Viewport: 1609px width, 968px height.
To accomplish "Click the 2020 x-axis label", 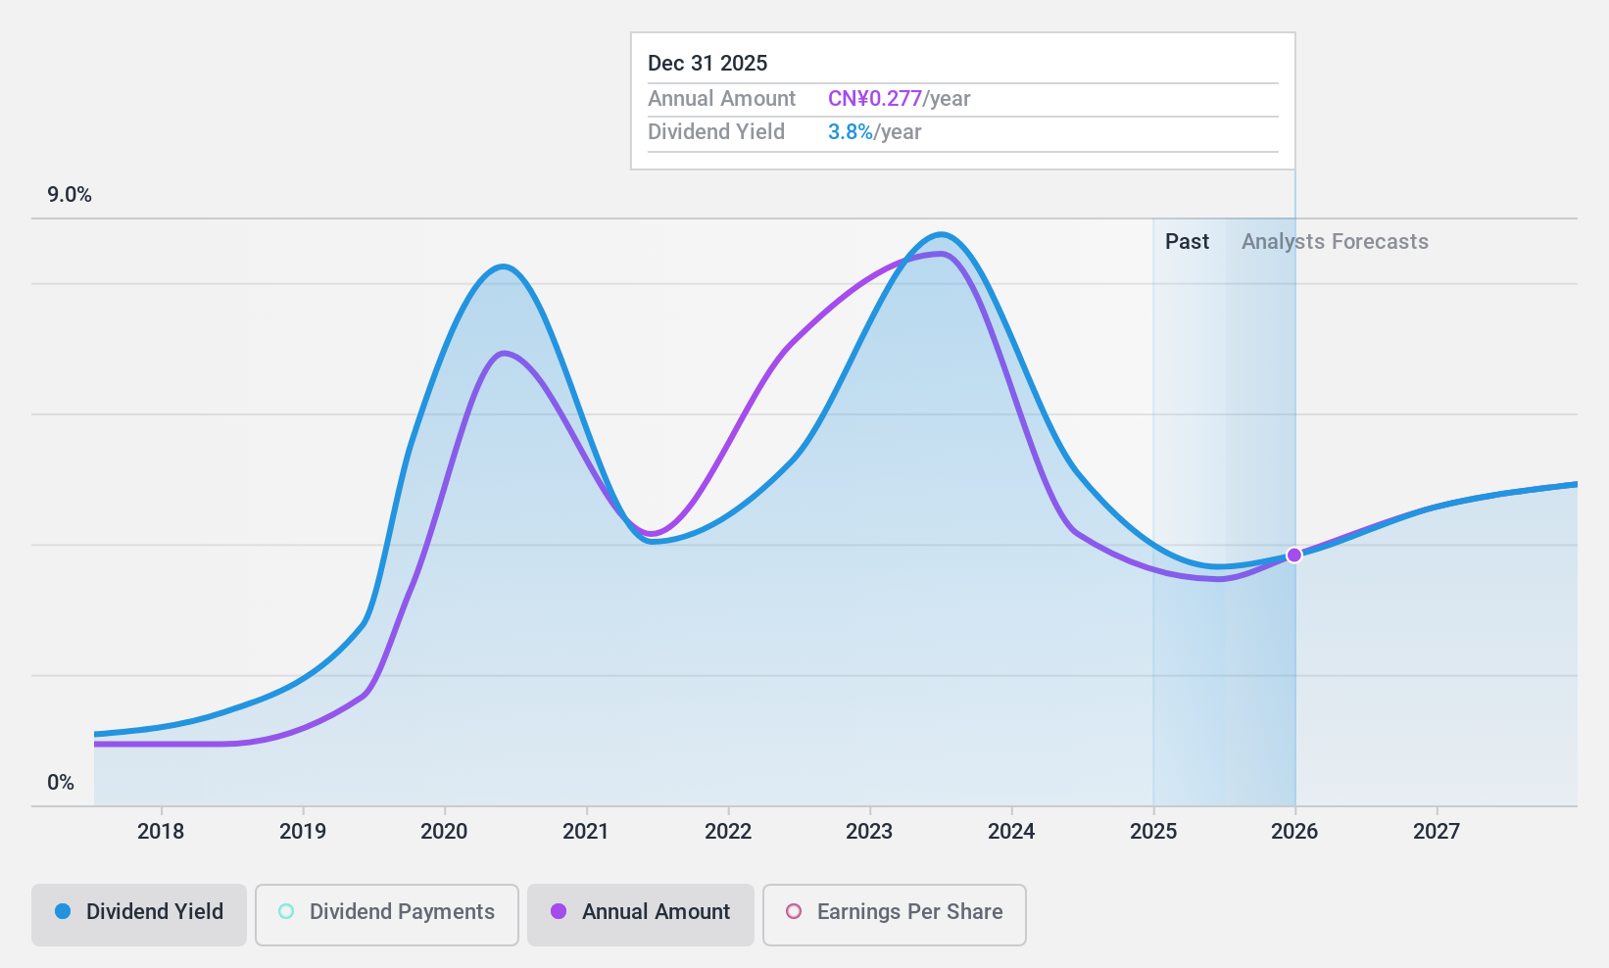I will (444, 832).
